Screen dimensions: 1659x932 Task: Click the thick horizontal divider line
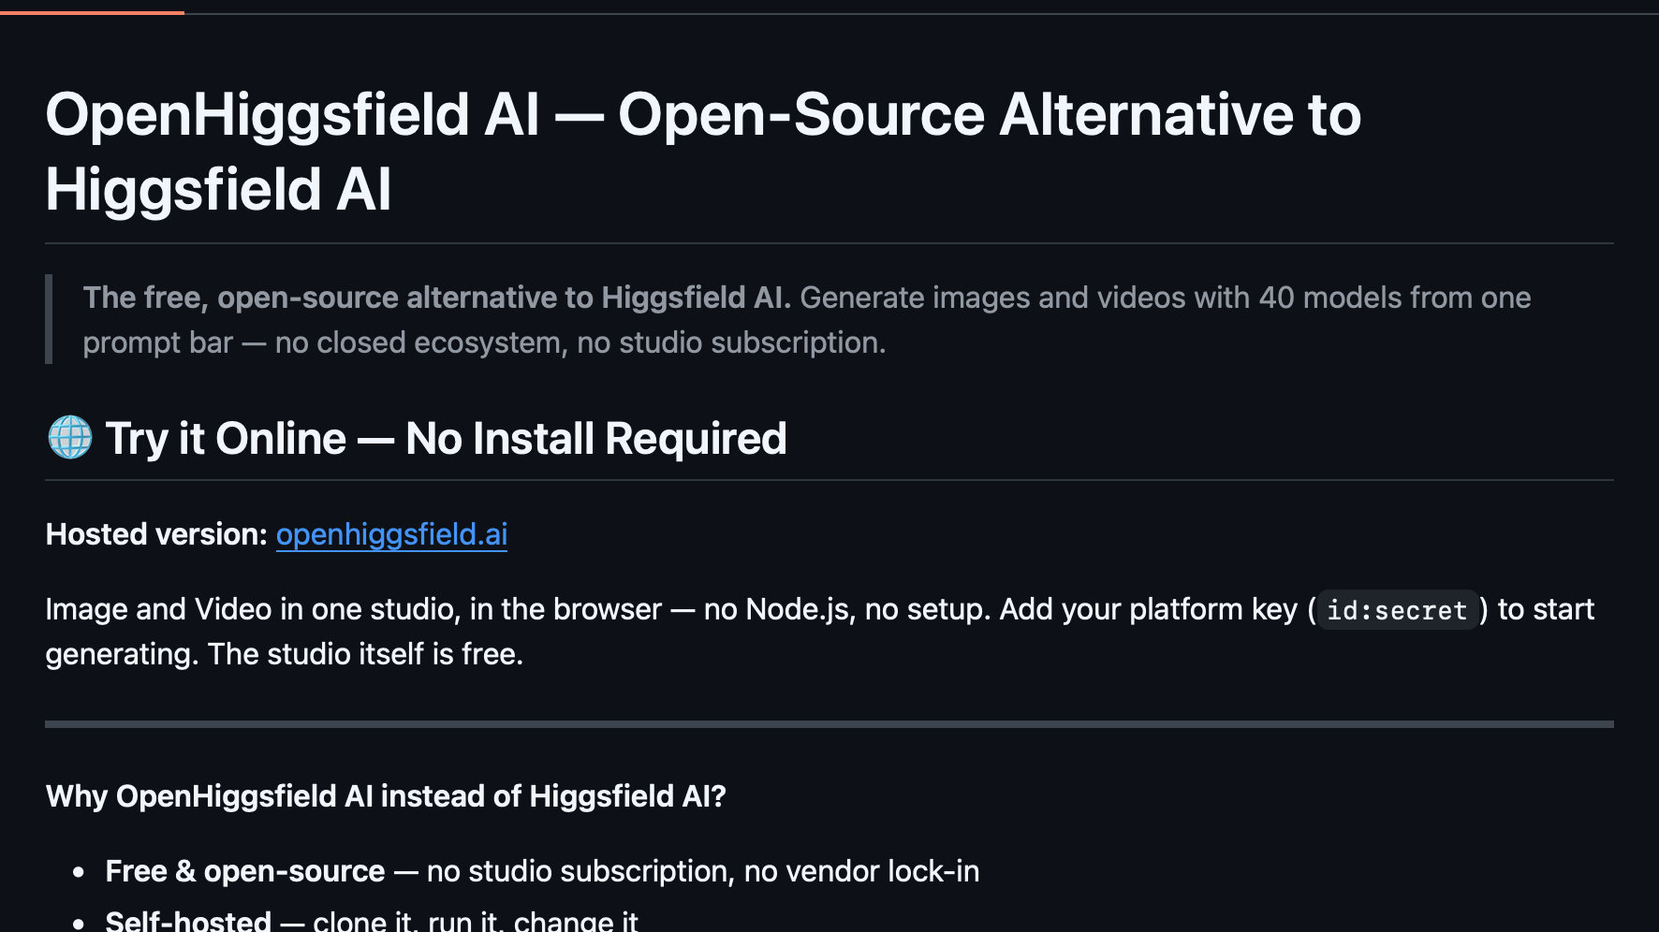coord(829,724)
